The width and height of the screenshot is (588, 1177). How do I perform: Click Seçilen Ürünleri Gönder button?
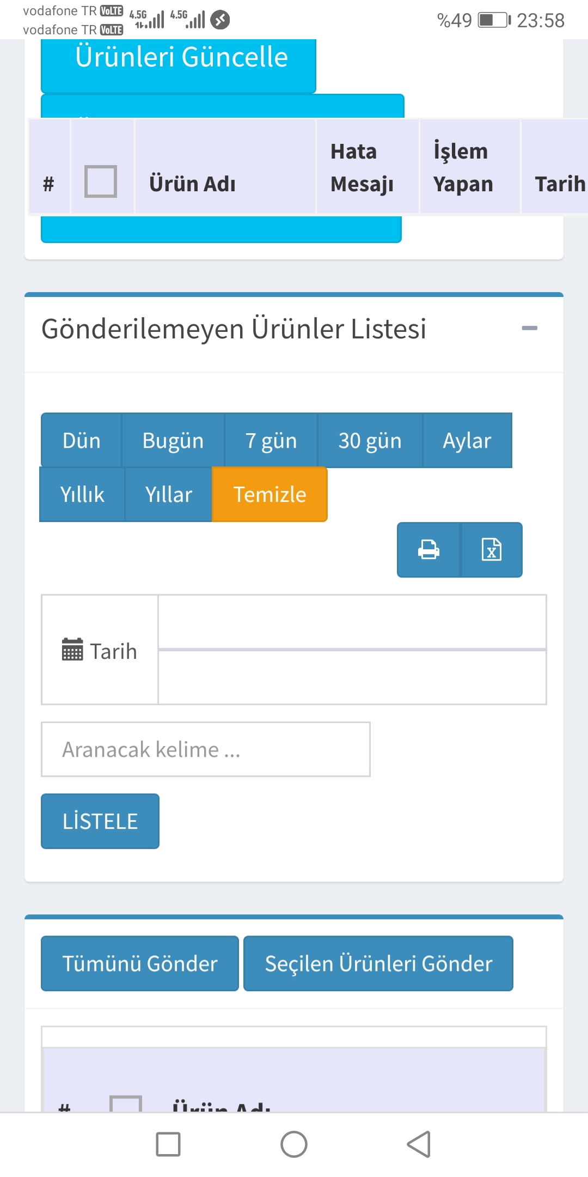[378, 963]
